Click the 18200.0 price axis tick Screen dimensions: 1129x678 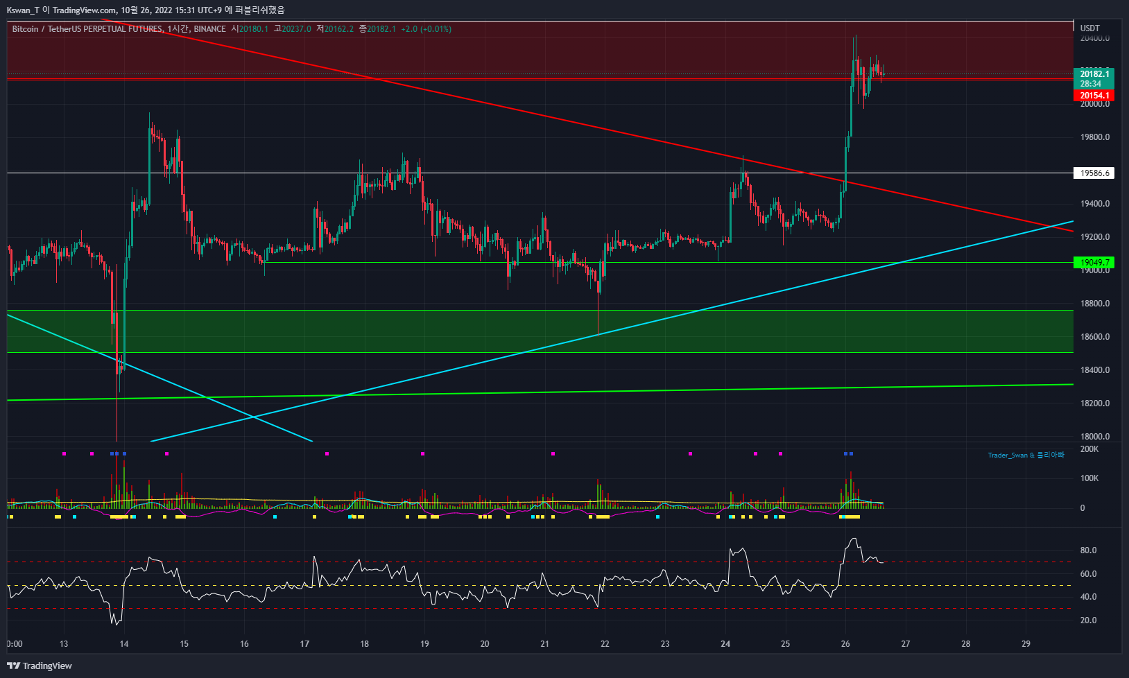(1094, 403)
